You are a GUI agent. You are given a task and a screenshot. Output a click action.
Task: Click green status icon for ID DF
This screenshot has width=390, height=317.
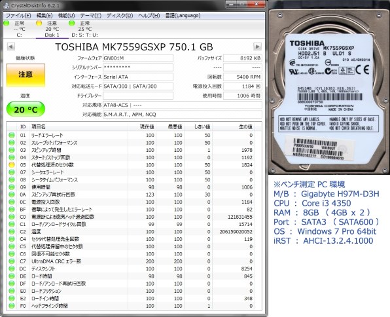11,284
